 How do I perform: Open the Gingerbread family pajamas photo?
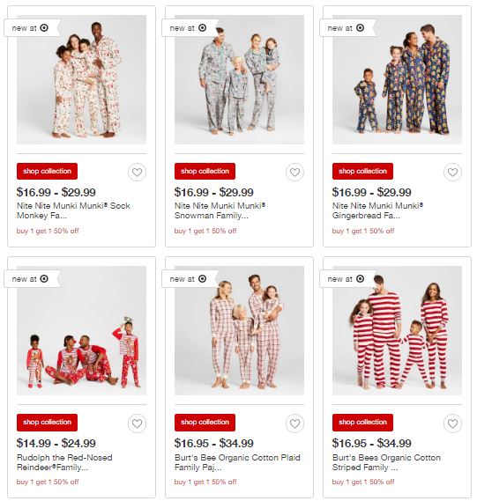pyautogui.click(x=397, y=79)
